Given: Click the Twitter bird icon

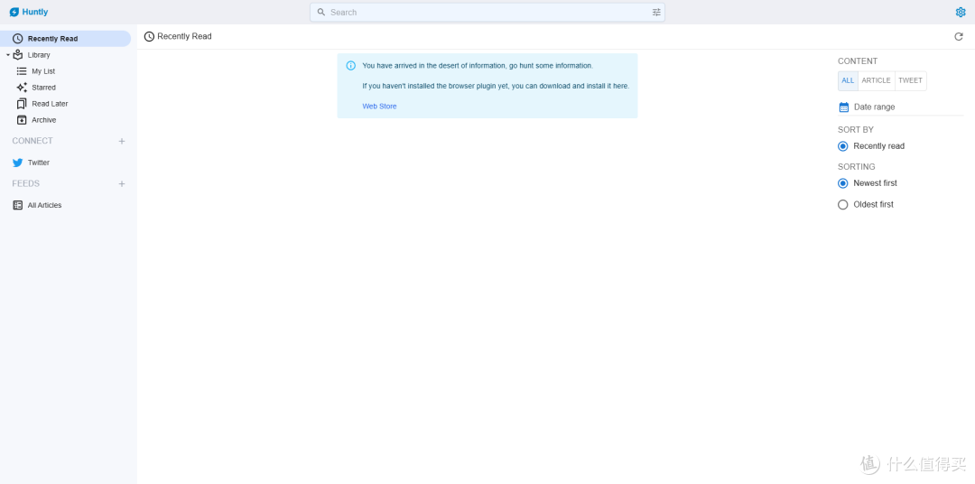Looking at the screenshot, I should tap(17, 163).
